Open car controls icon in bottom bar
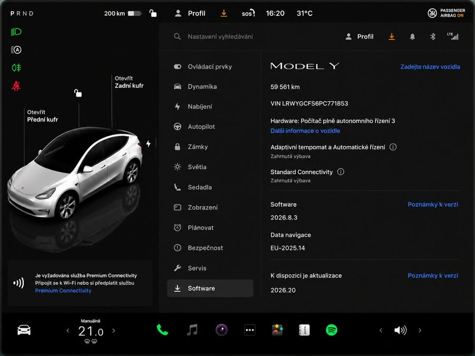The image size is (475, 356). 24,330
